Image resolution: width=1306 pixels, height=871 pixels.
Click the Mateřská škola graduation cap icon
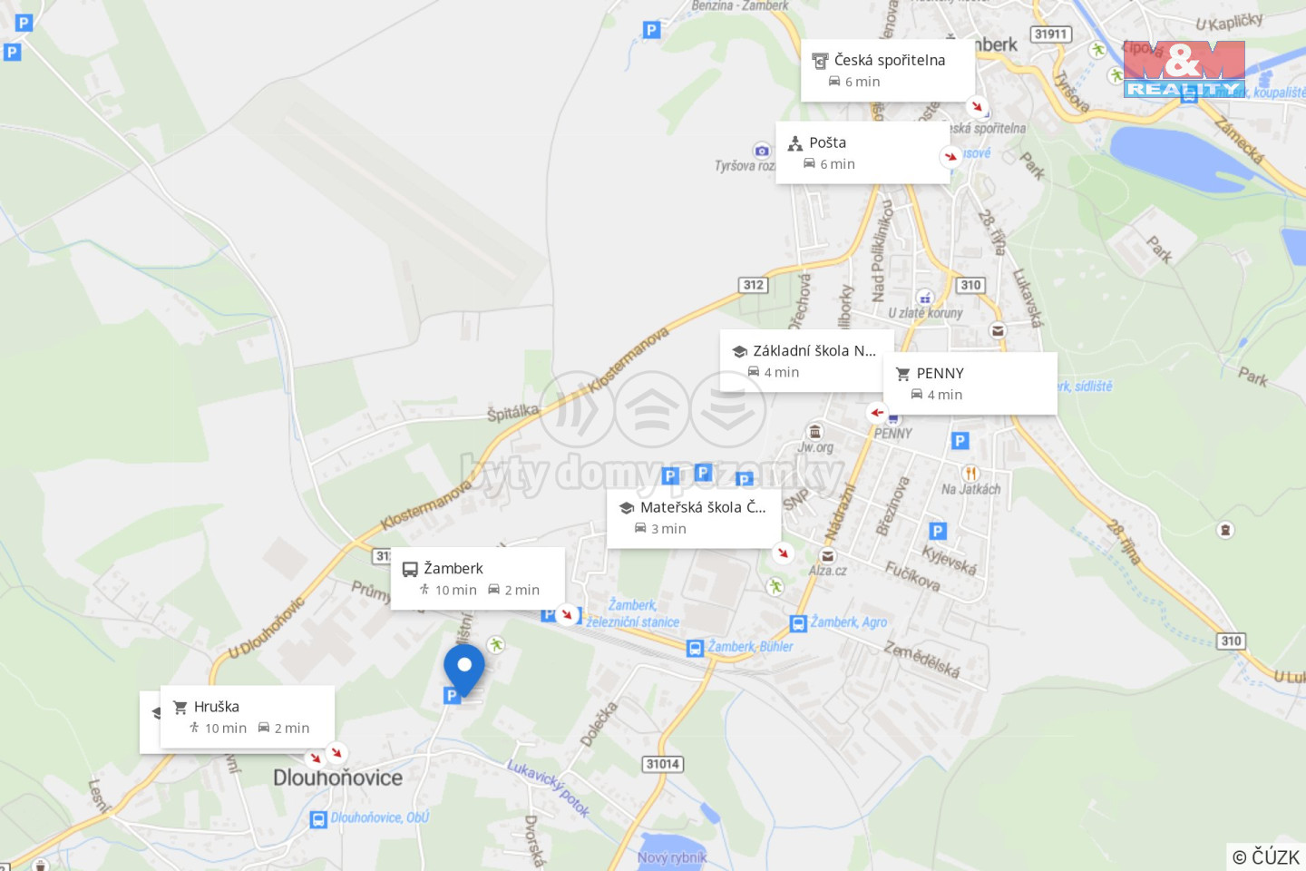point(626,508)
